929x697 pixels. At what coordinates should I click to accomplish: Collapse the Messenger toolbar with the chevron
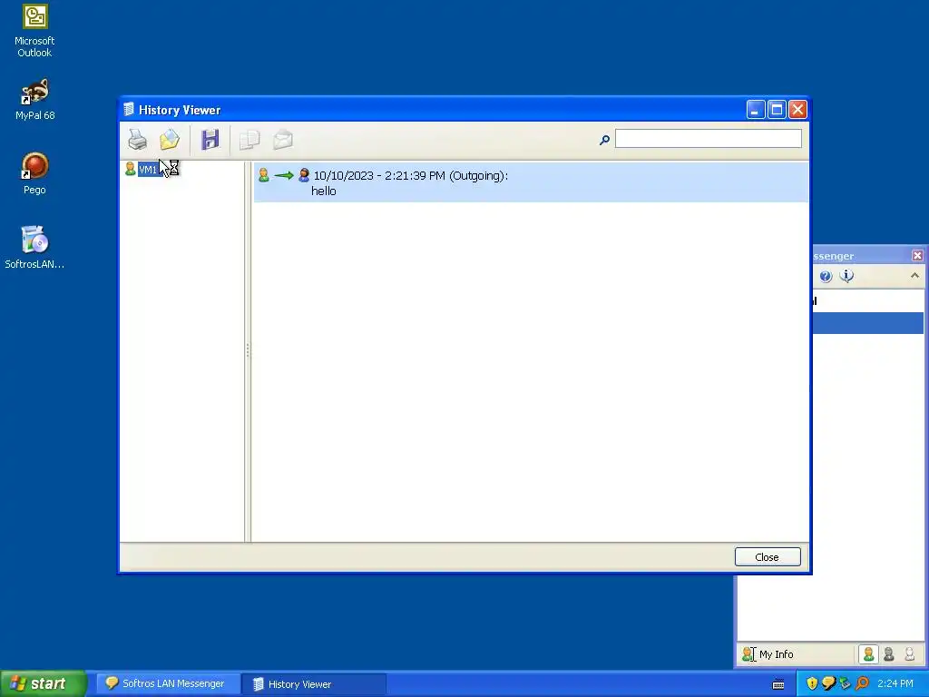click(x=914, y=276)
